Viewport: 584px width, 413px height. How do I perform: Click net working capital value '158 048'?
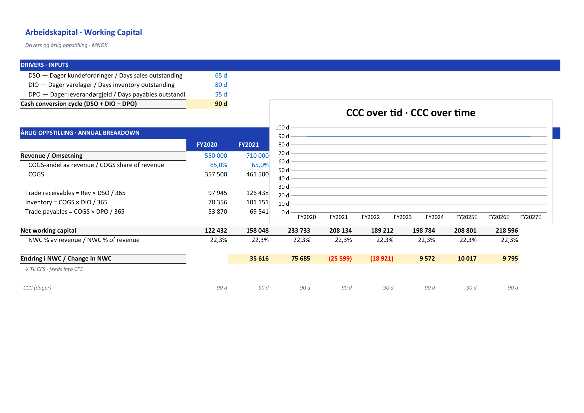[x=257, y=231]
